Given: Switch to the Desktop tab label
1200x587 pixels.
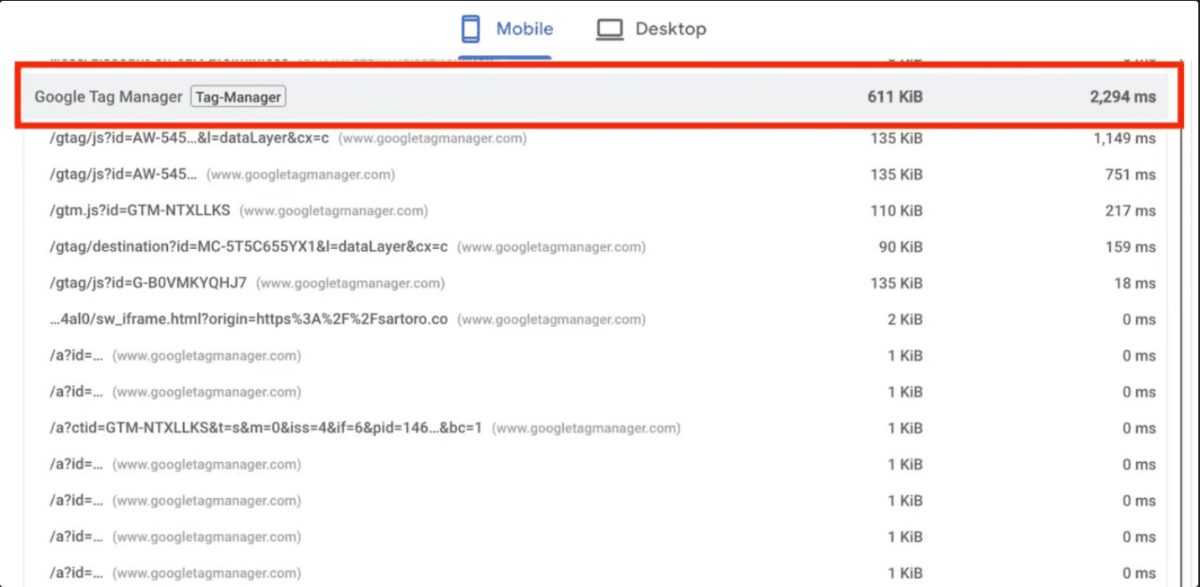Looking at the screenshot, I should [x=670, y=29].
